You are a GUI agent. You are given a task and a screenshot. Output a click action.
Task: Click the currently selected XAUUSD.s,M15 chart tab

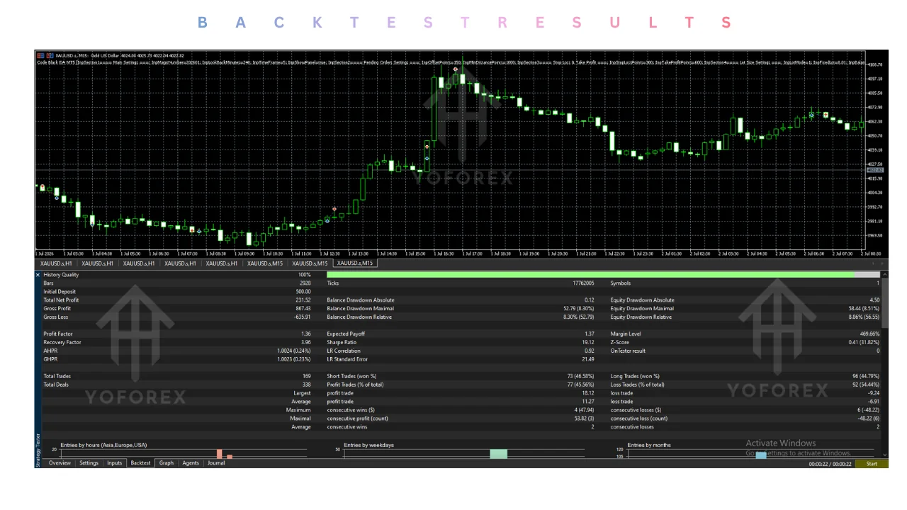pyautogui.click(x=354, y=263)
